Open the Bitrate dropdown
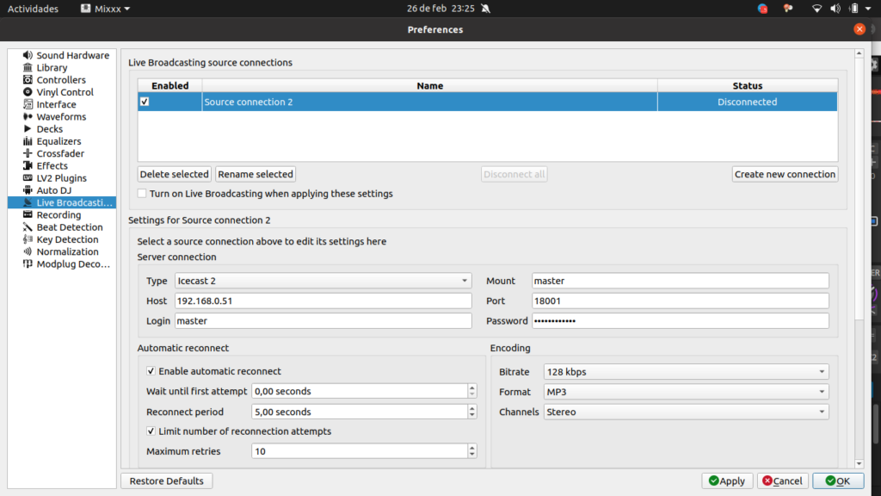 tap(686, 372)
